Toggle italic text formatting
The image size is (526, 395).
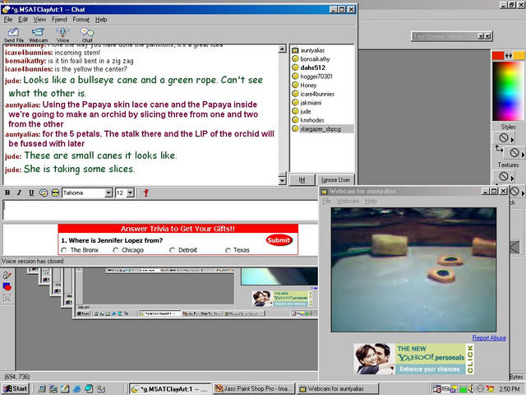point(19,193)
